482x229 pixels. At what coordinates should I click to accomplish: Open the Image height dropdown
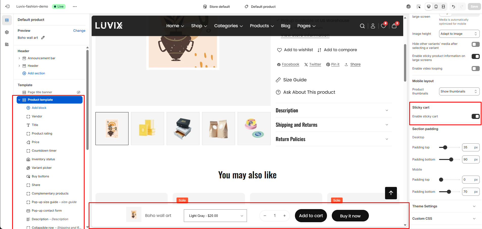point(459,34)
